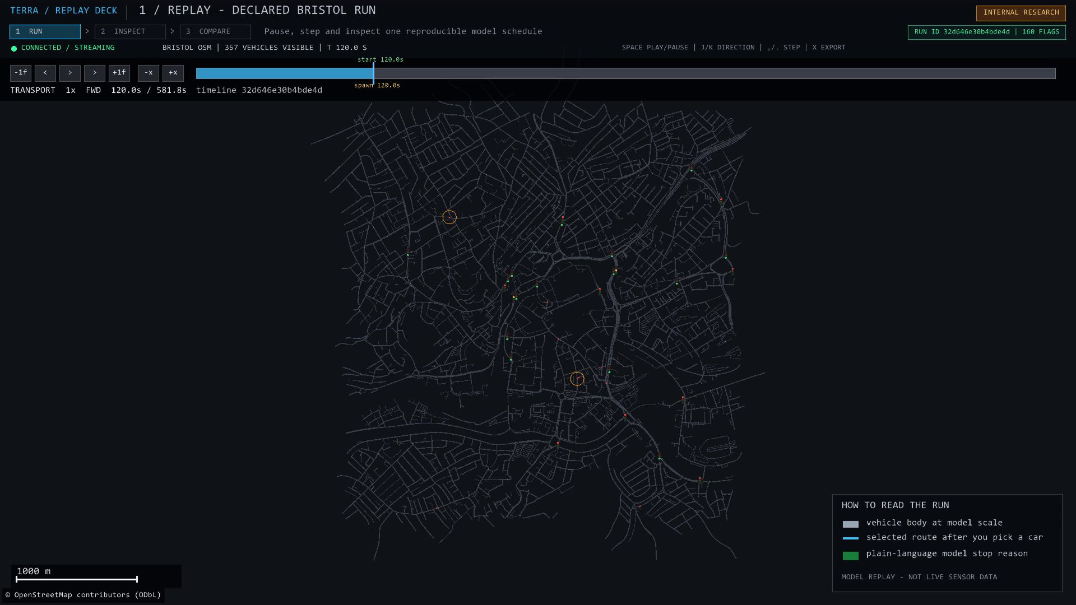Click the ',/. STEP' shortcut hint

tap(783, 48)
